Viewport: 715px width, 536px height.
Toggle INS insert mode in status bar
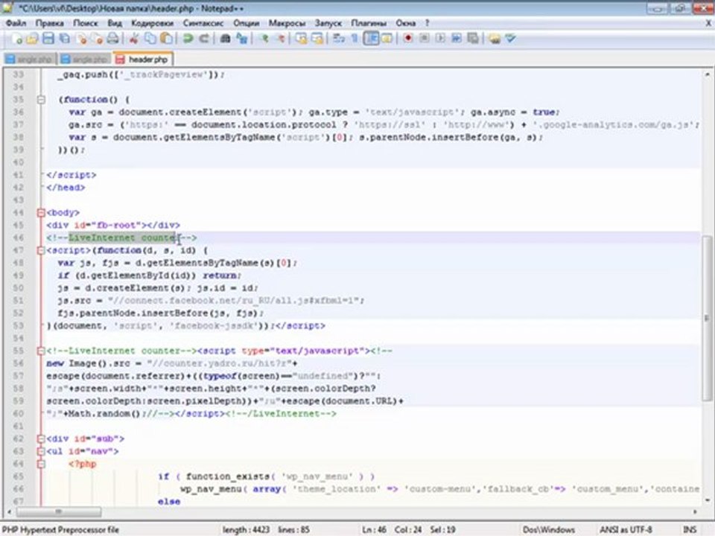coord(690,529)
